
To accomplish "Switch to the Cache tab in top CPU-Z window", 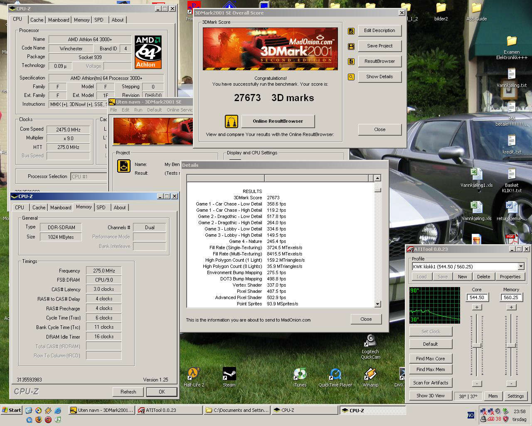I will pos(37,20).
